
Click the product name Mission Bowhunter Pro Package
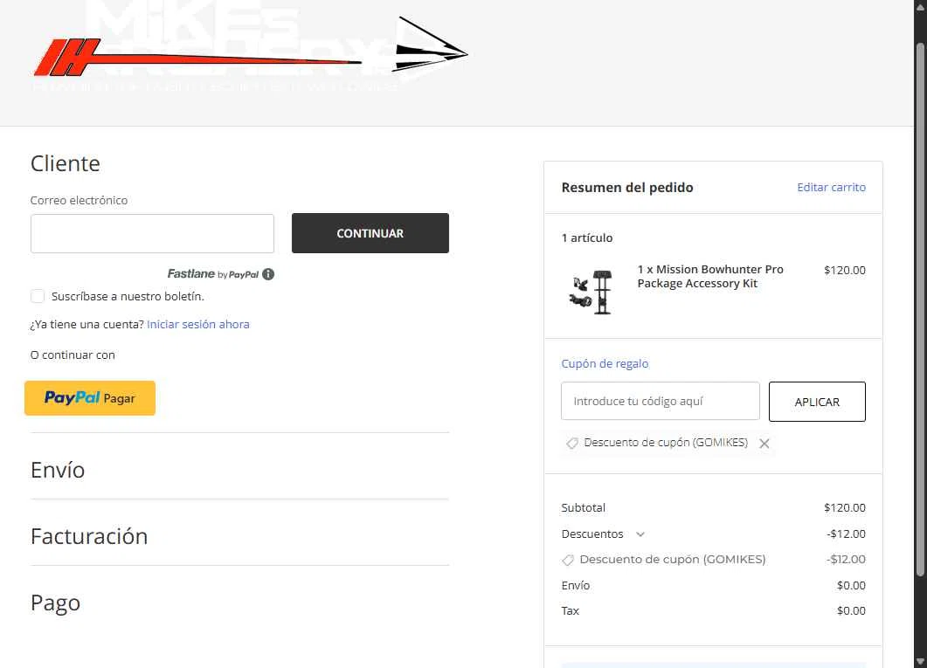tap(710, 277)
